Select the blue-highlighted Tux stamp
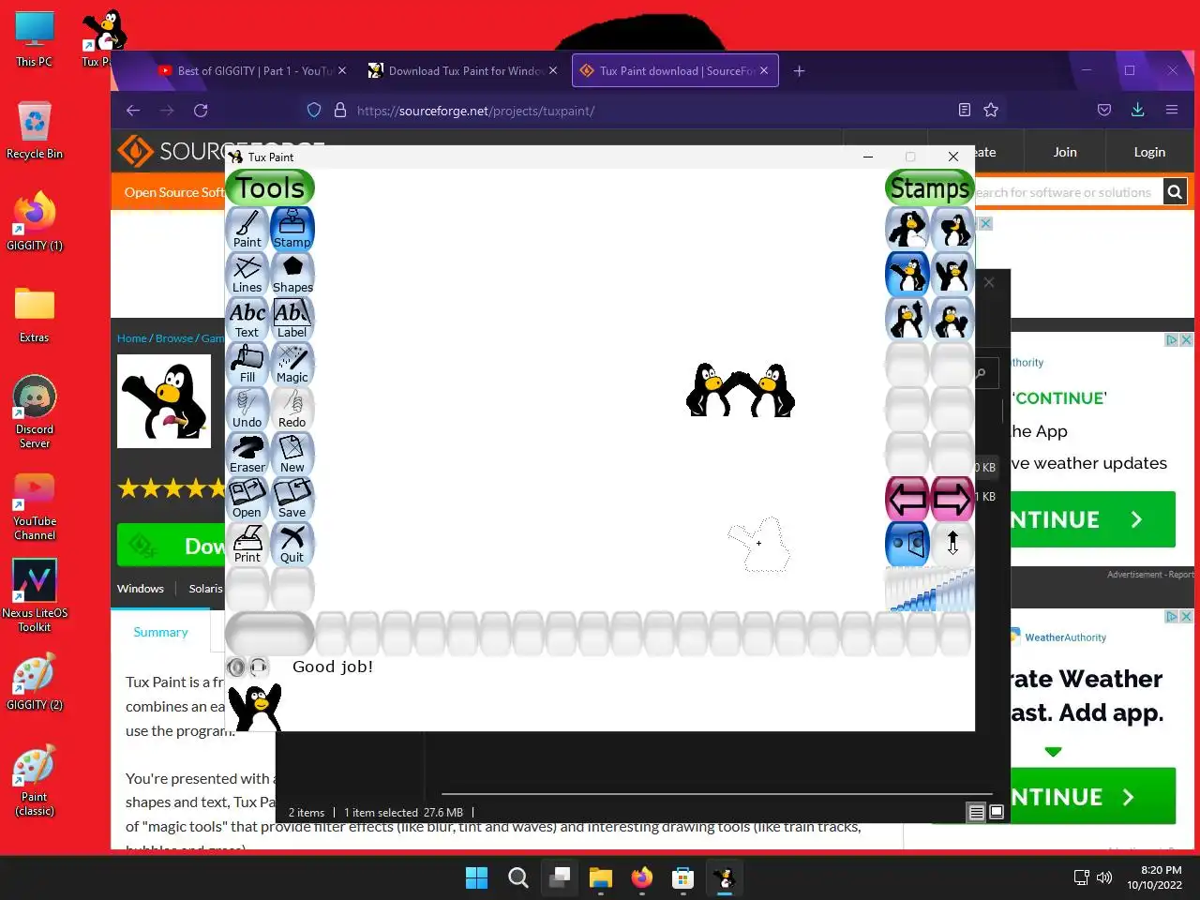The width and height of the screenshot is (1200, 900). 907,274
